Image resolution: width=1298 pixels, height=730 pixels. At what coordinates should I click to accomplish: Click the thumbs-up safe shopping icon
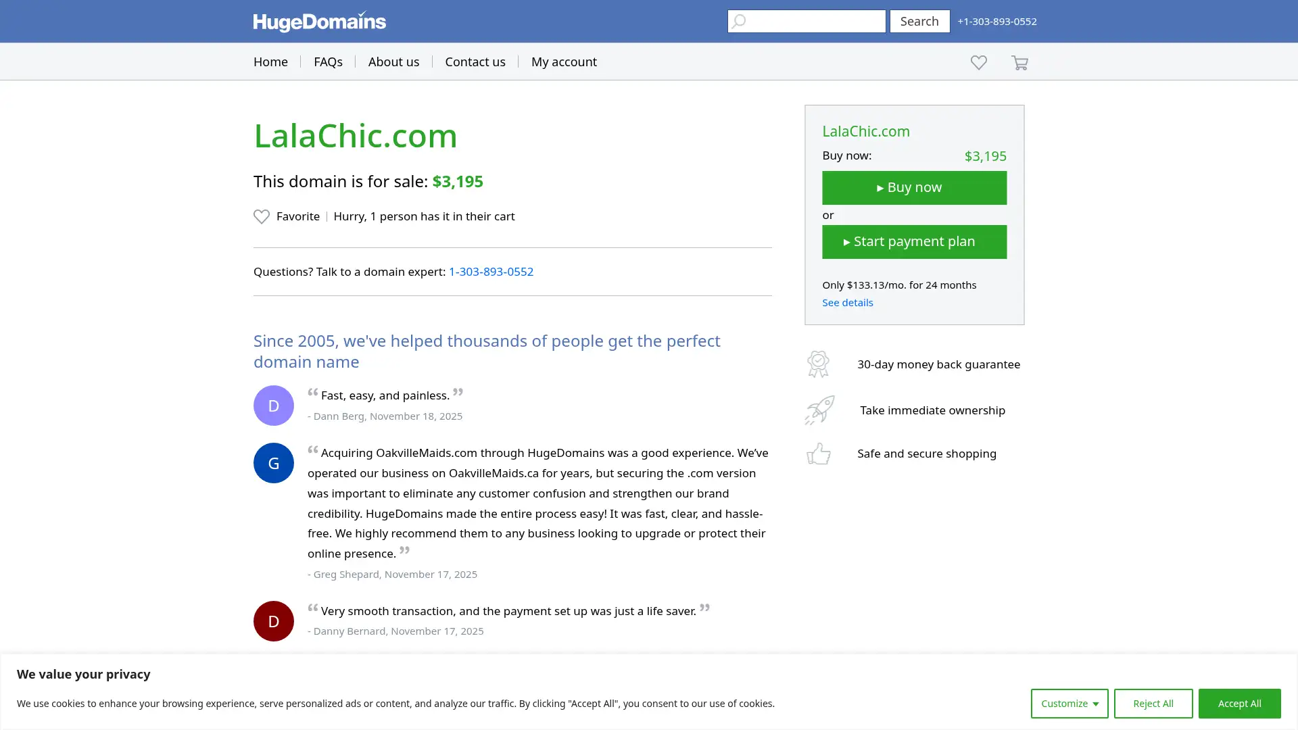pos(818,454)
